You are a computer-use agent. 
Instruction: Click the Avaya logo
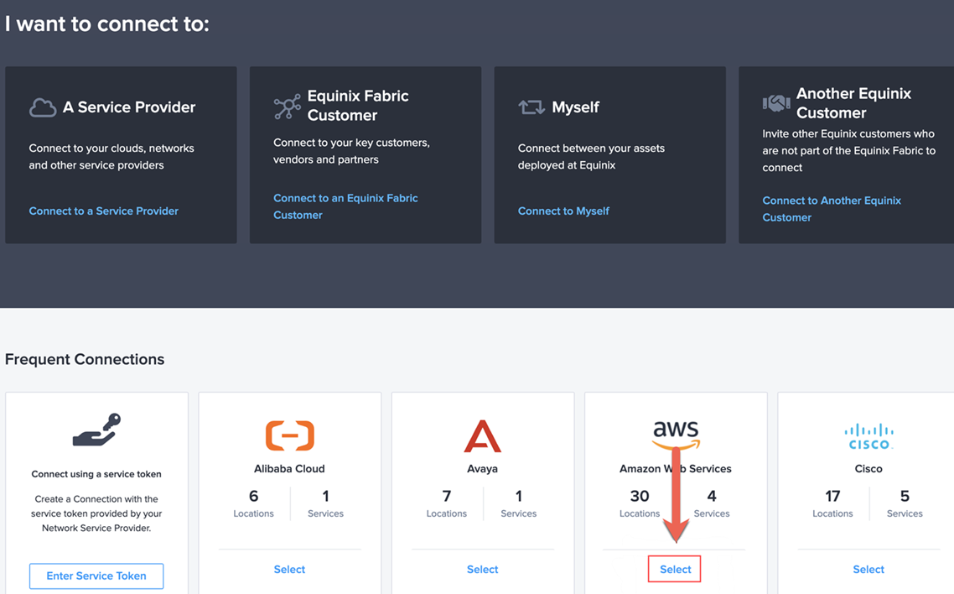[x=483, y=435]
